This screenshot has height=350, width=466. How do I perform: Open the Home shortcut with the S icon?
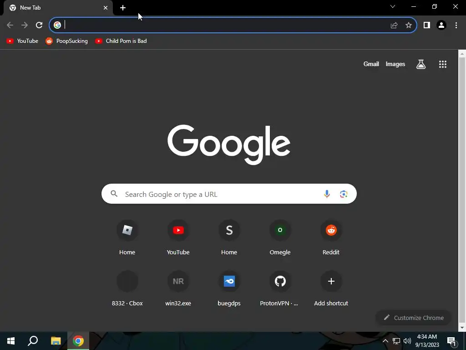pyautogui.click(x=229, y=237)
